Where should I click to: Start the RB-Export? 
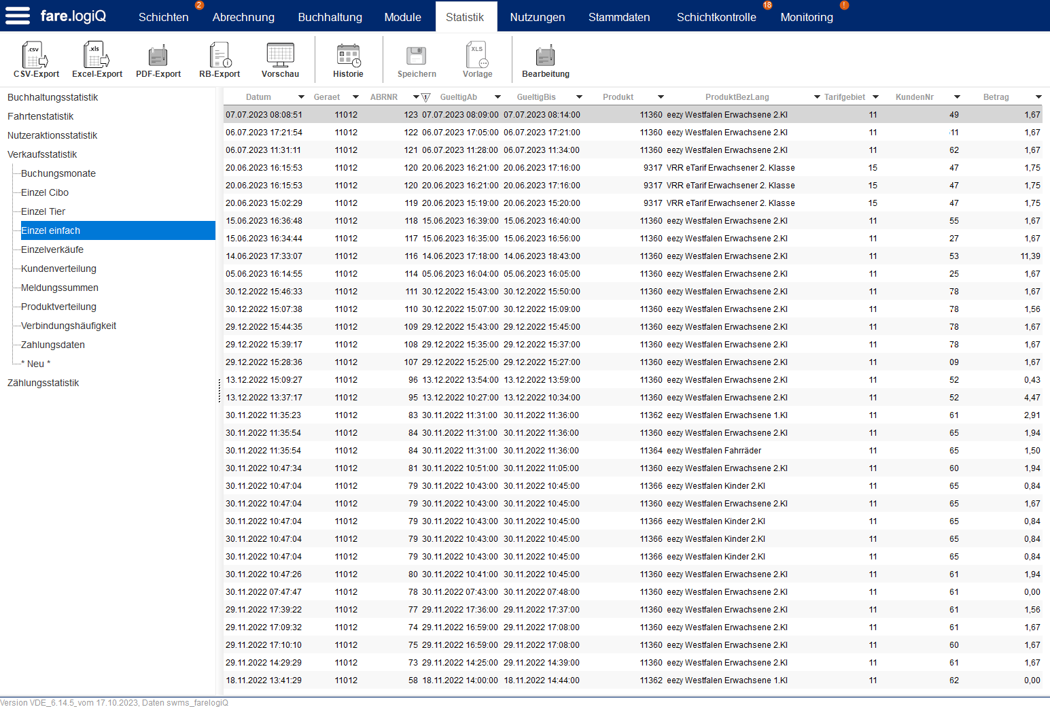[220, 56]
